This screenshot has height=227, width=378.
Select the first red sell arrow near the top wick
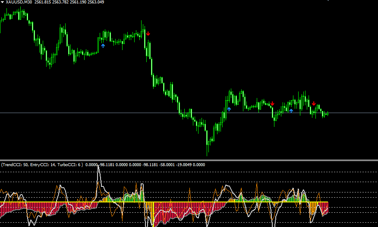(x=148, y=34)
